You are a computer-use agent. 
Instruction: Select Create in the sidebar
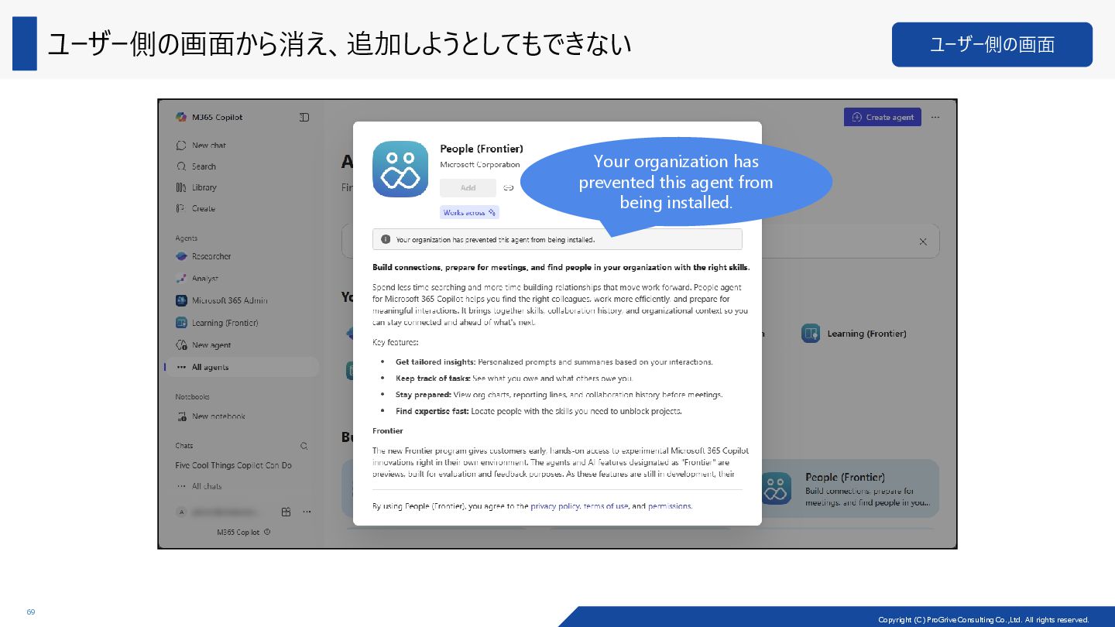[x=196, y=208]
